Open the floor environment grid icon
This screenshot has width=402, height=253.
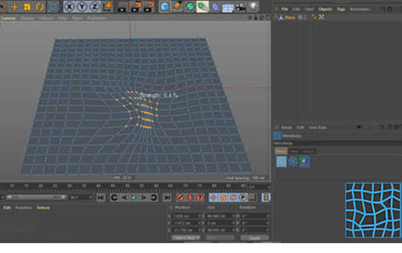click(x=228, y=8)
